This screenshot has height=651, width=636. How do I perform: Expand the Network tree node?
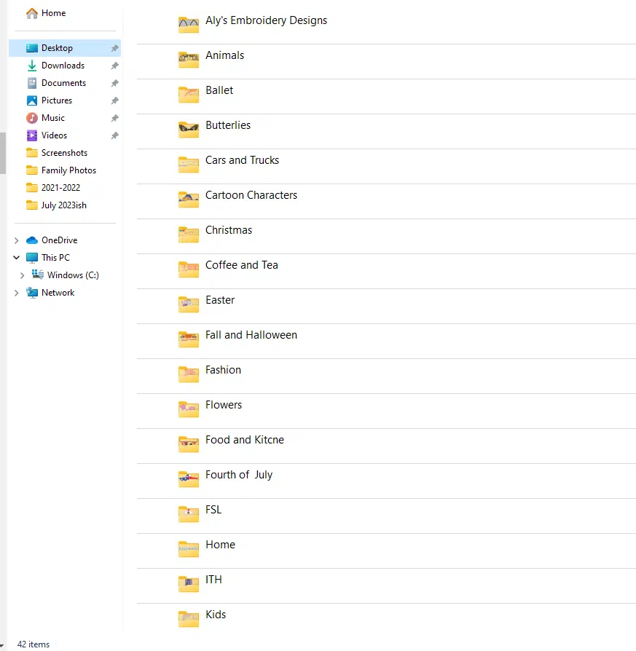point(17,293)
